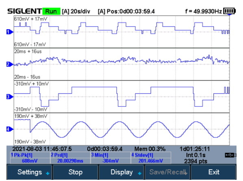Exit the recorder view
Viewport: 243px width, 181px height.
214,172
